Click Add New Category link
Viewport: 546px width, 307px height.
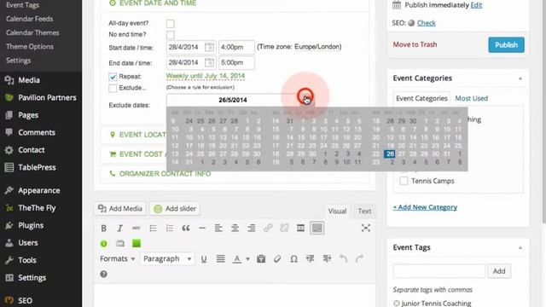click(425, 207)
